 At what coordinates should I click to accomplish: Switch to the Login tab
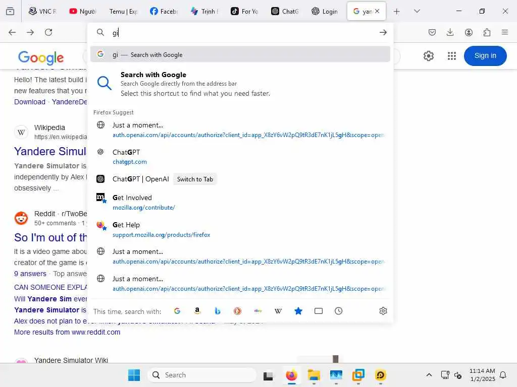tap(325, 12)
